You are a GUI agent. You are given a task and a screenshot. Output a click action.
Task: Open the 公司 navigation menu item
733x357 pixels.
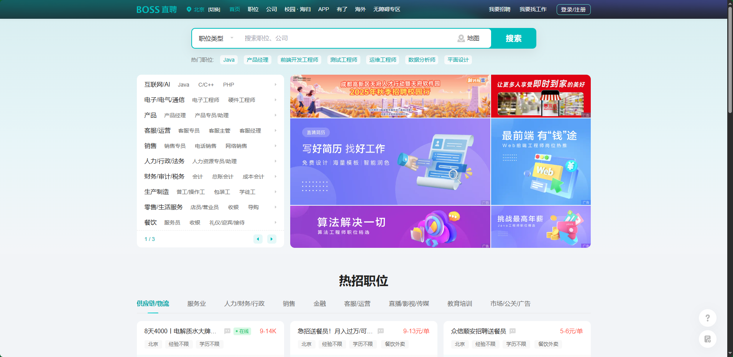271,10
